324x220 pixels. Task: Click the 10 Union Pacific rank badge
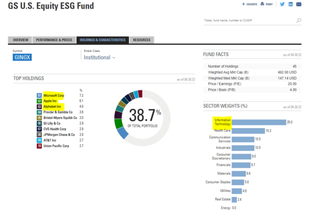[x=39, y=146]
